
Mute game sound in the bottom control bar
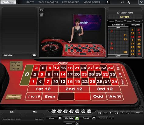(111, 113)
